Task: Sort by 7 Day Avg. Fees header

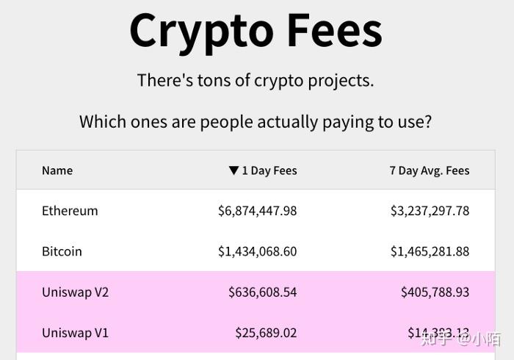Action: 429,170
